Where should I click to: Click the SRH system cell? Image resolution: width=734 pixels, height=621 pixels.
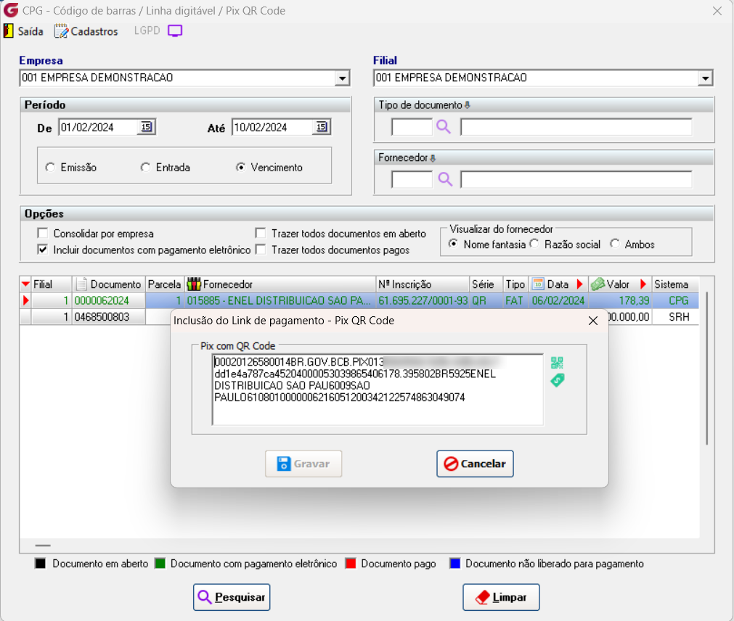[675, 316]
